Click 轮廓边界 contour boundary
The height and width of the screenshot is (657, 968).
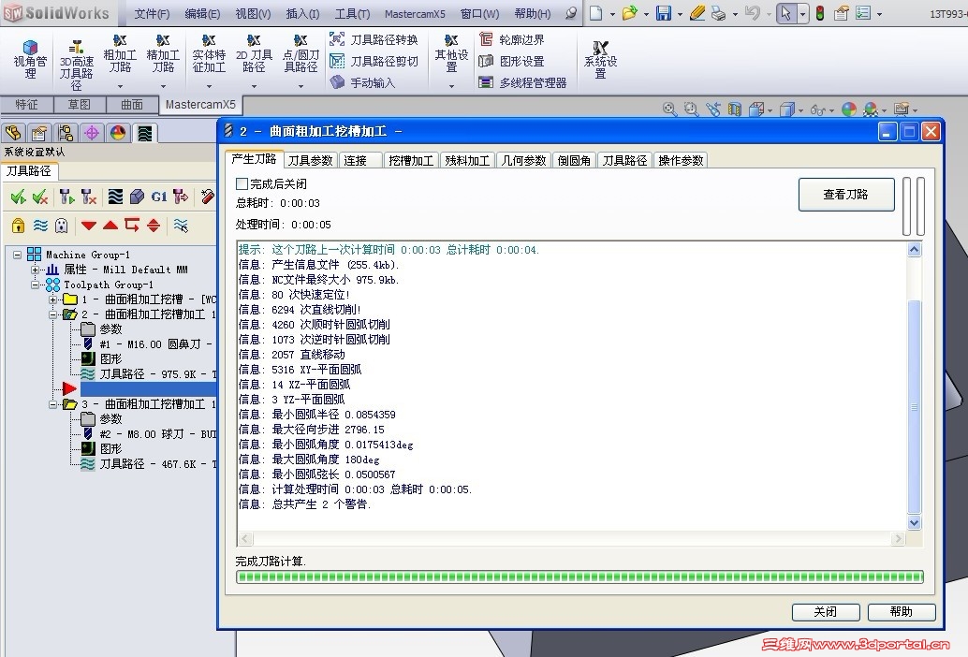coord(512,40)
